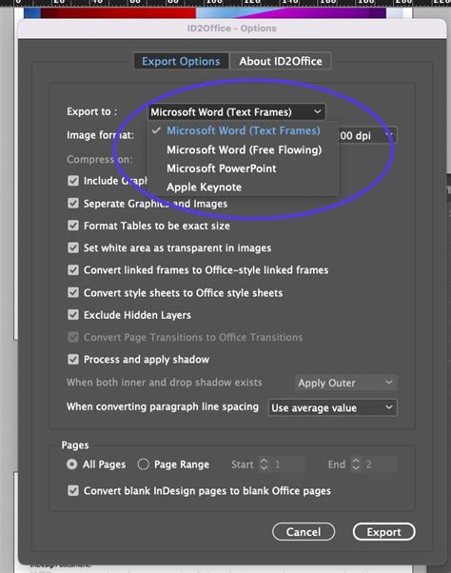Uncheck Format Tables to be exact size
The width and height of the screenshot is (451, 573).
[73, 225]
